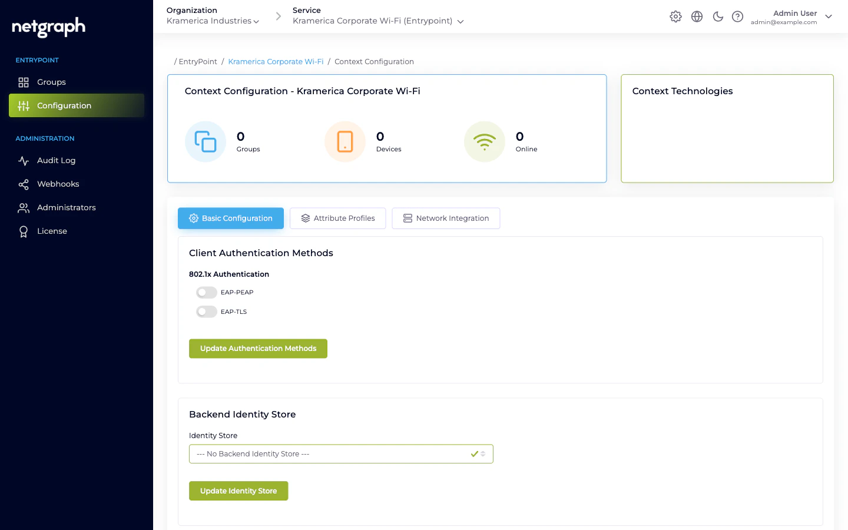Open the License page

[x=52, y=231]
